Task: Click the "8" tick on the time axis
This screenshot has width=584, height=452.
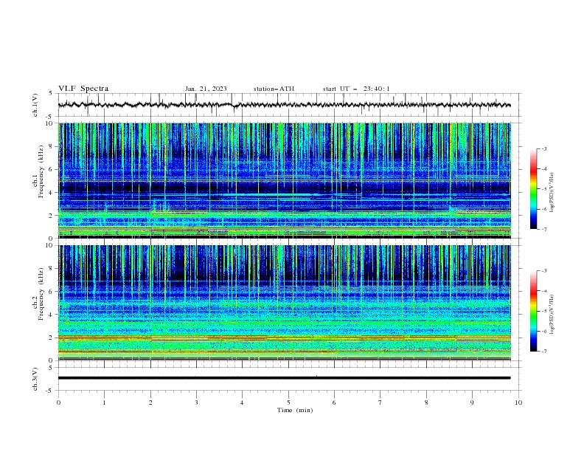Action: 426,403
